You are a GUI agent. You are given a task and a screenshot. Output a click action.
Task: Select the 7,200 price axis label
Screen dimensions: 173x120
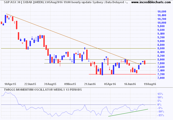pos(162,74)
